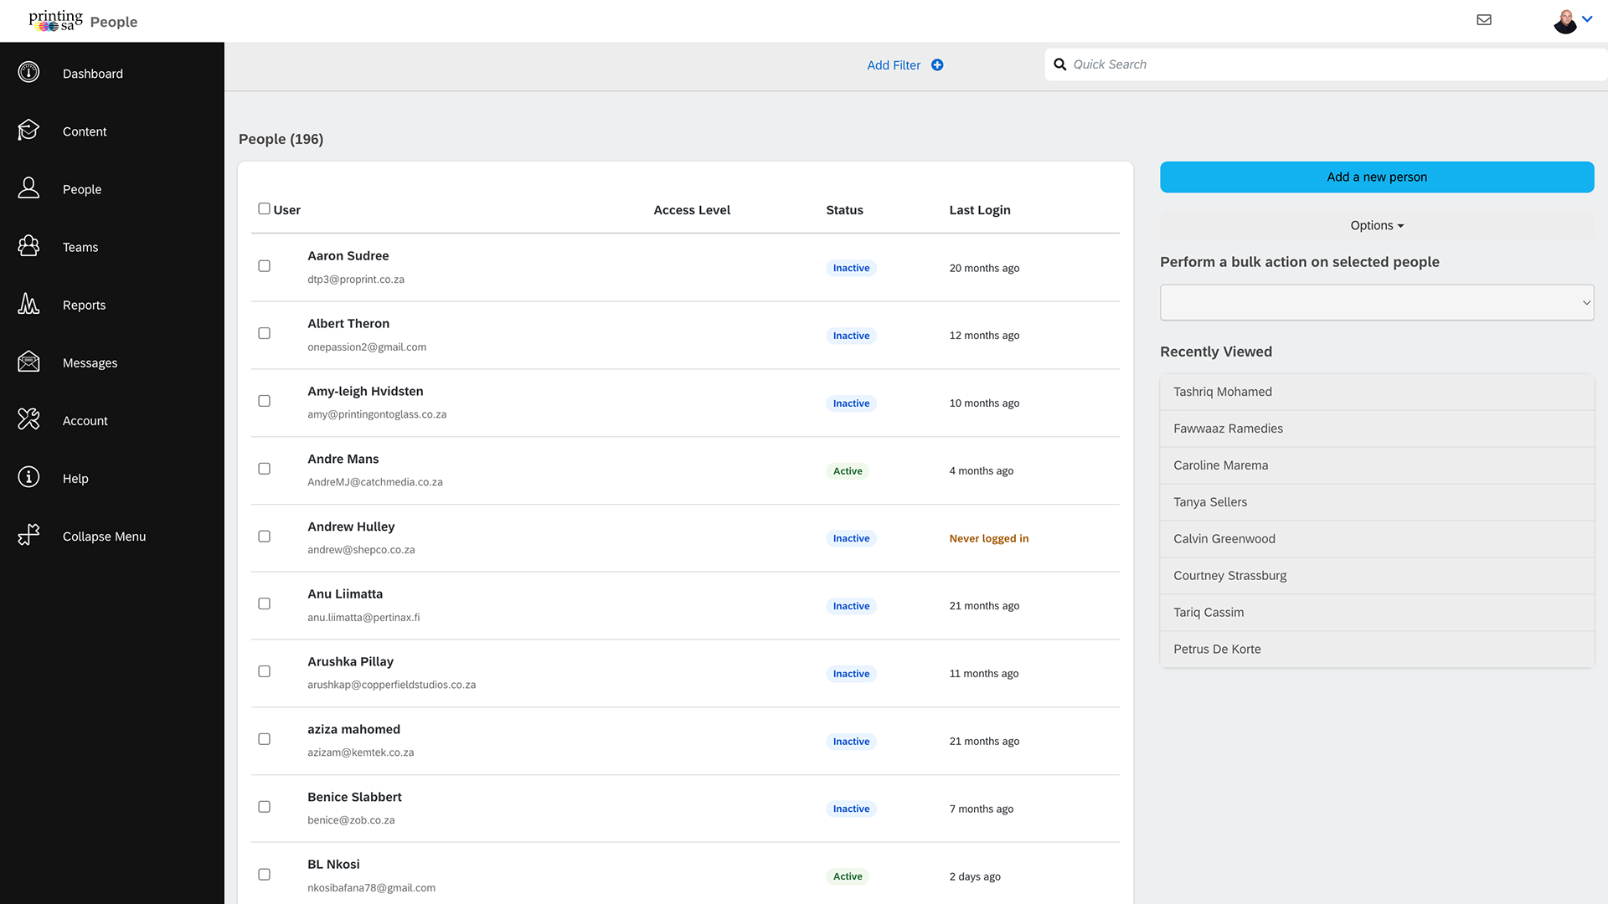Screen dimensions: 1608x904
Task: Select the checkbox for aziza mahomed
Action: 264,739
